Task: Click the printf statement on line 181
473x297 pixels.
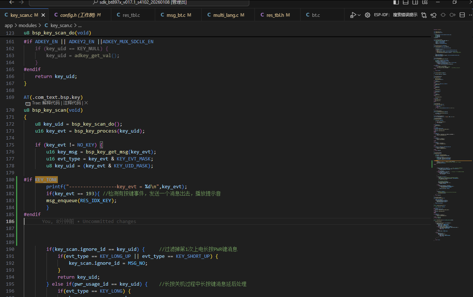Action: (x=116, y=186)
